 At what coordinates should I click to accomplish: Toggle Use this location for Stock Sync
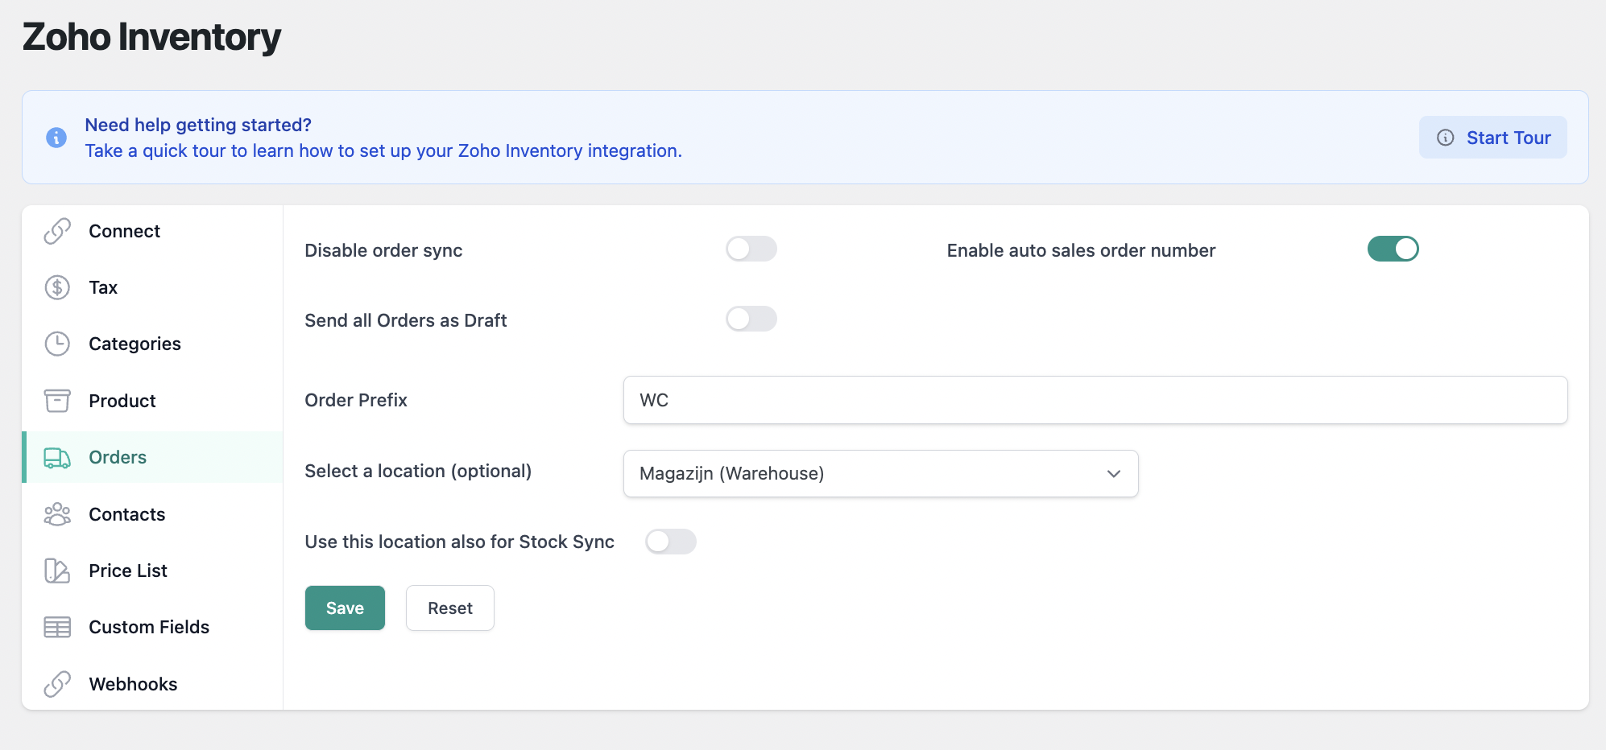pos(670,542)
